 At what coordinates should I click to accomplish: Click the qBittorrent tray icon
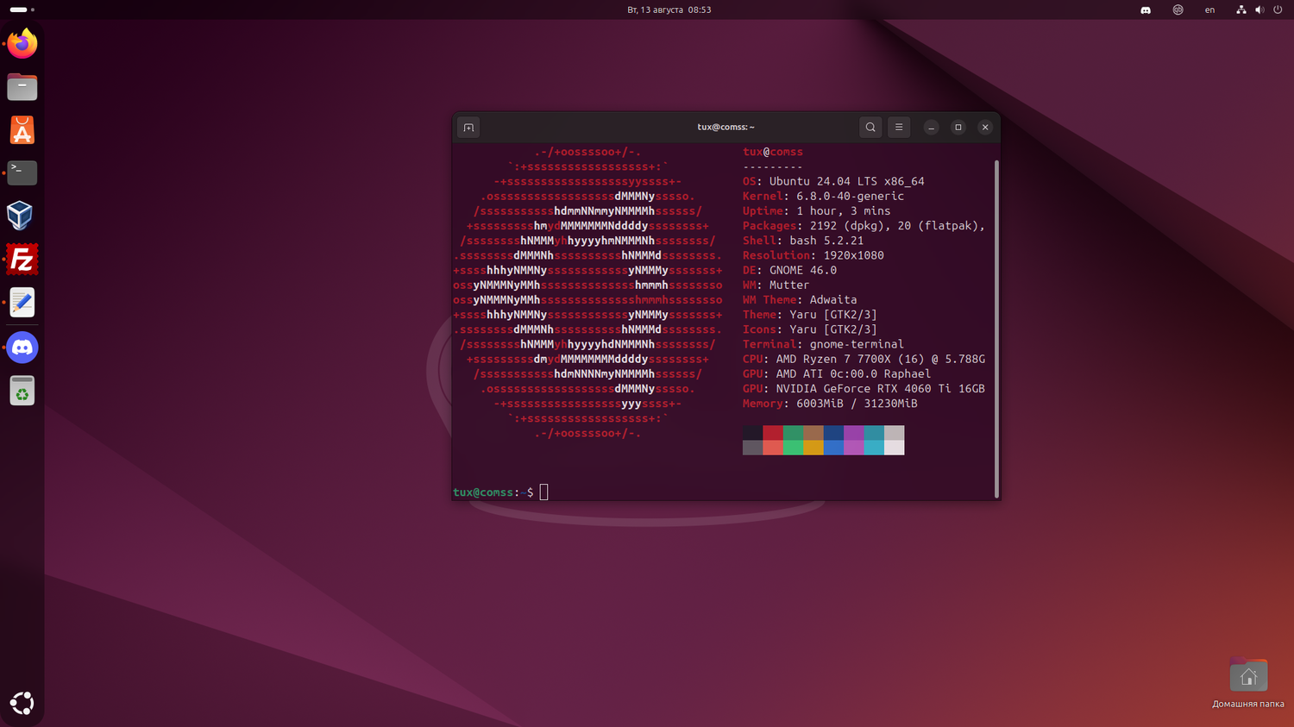coord(1178,10)
